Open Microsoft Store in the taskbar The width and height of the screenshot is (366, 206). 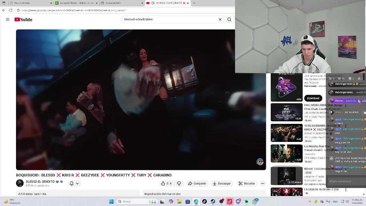coord(188,201)
